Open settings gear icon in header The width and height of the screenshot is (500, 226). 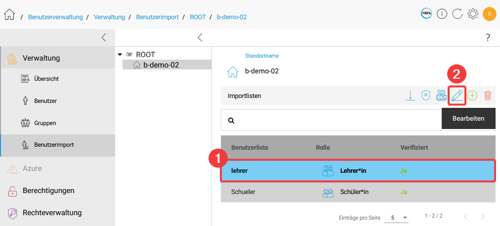pos(473,14)
